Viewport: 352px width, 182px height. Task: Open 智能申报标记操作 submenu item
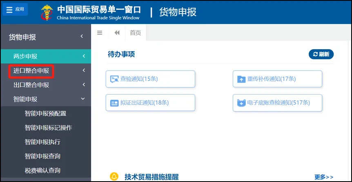[x=48, y=128]
